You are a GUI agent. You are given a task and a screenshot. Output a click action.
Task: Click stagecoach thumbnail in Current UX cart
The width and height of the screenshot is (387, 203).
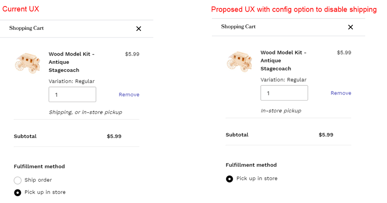point(28,63)
